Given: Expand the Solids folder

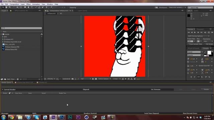Looking at the screenshot, I should coord(1,34).
